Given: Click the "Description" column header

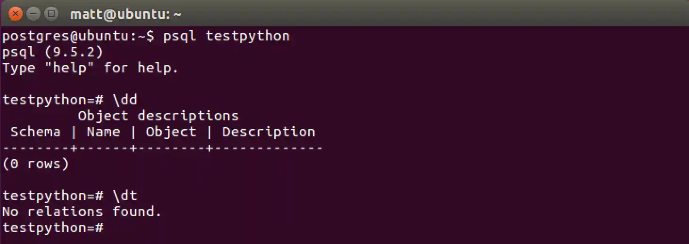Looking at the screenshot, I should (x=268, y=132).
